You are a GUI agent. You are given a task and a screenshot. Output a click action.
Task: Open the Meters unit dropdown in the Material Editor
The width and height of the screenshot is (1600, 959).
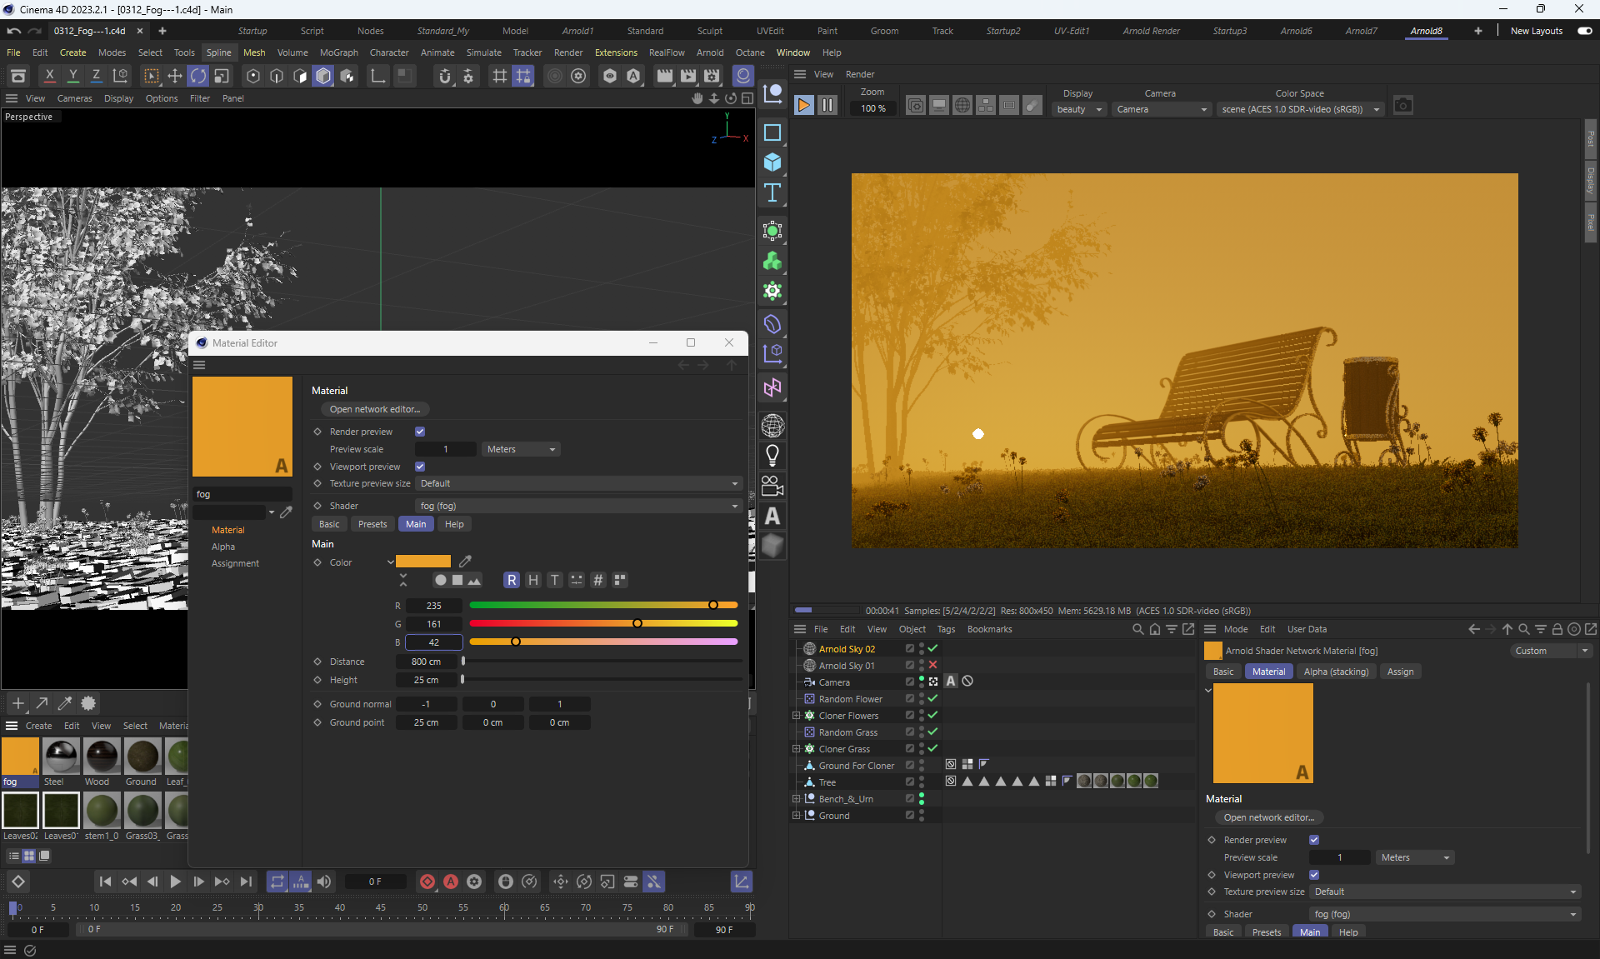[521, 449]
